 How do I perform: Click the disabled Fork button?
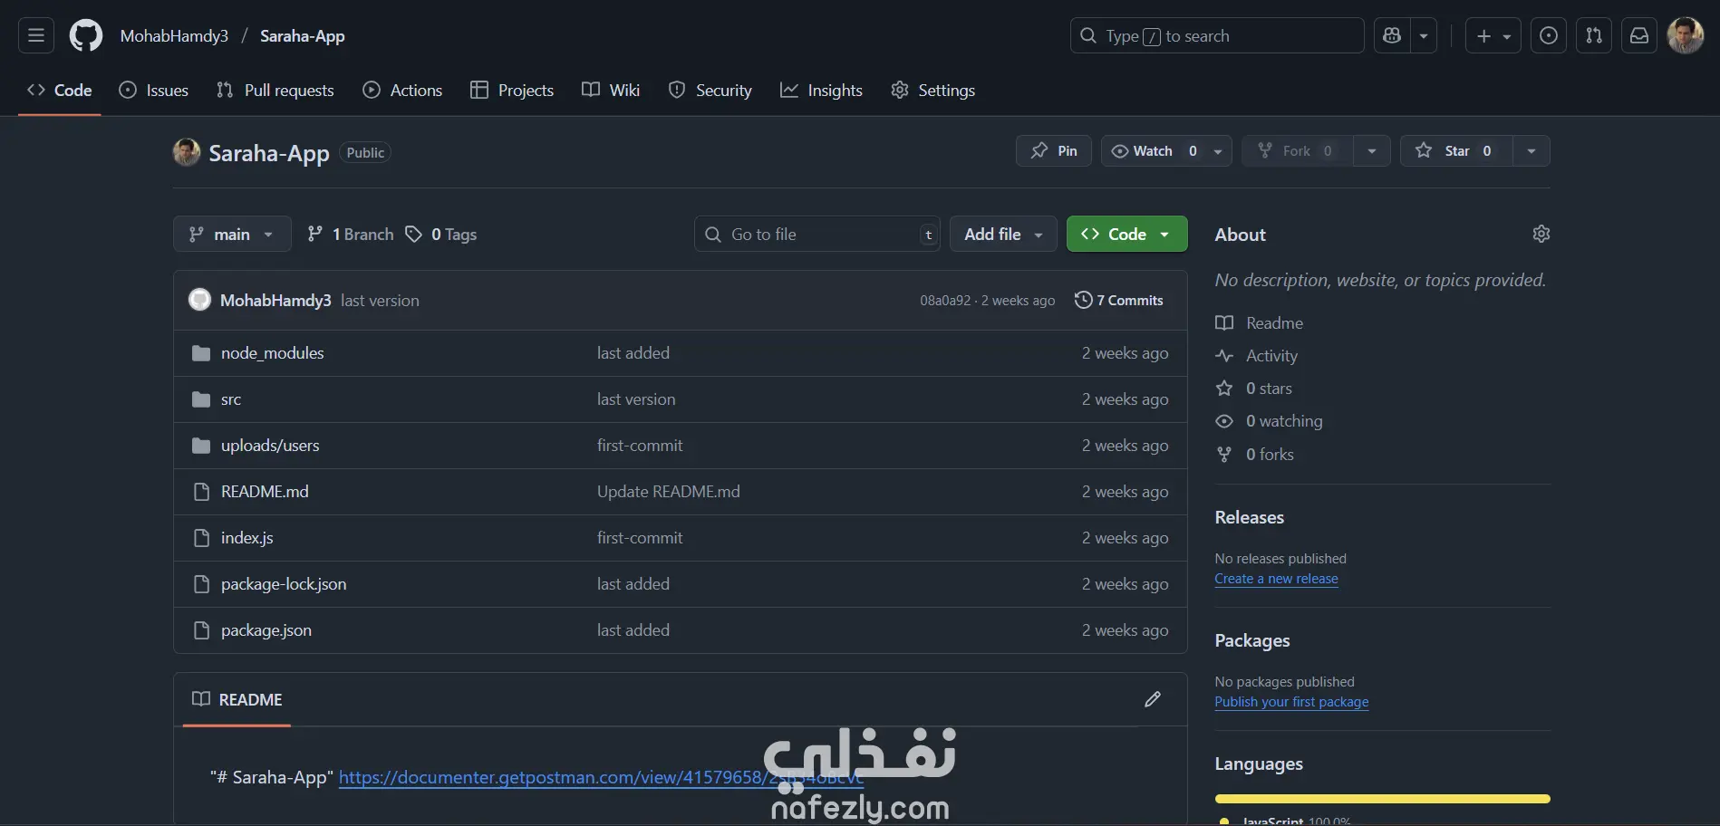pos(1297,150)
